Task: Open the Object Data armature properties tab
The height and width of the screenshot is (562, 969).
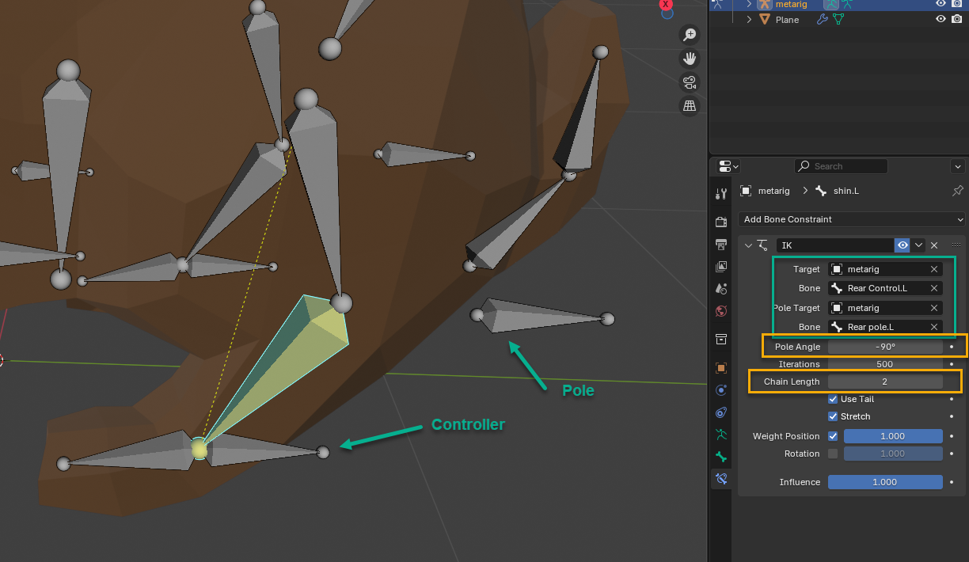Action: [720, 435]
